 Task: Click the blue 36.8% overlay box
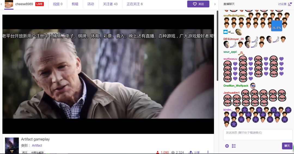click(x=277, y=26)
